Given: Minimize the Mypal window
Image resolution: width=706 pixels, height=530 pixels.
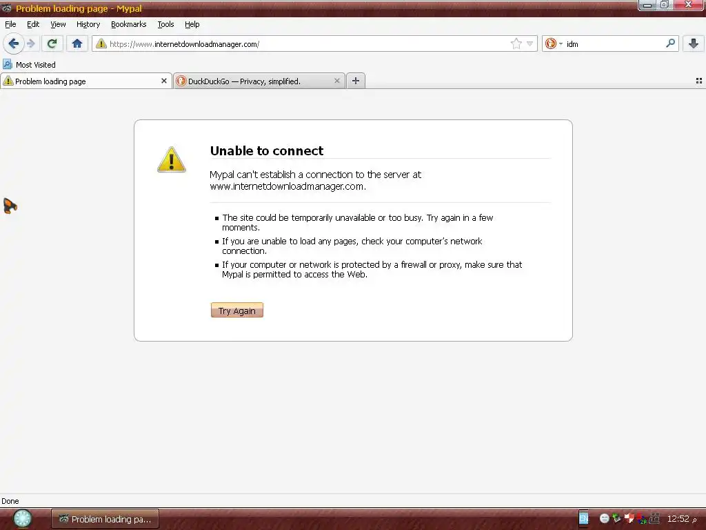Looking at the screenshot, I should coord(647,5).
